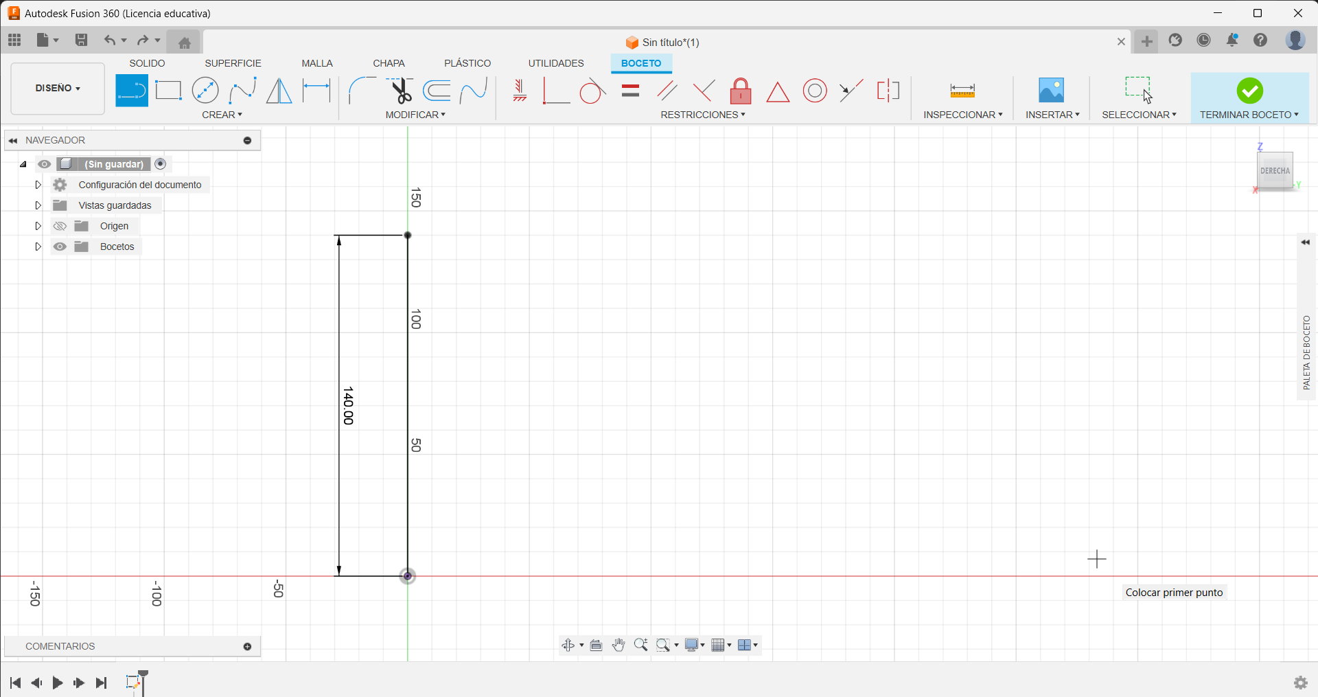The image size is (1318, 697).
Task: Click the sketch feature in the timeline
Action: point(133,682)
